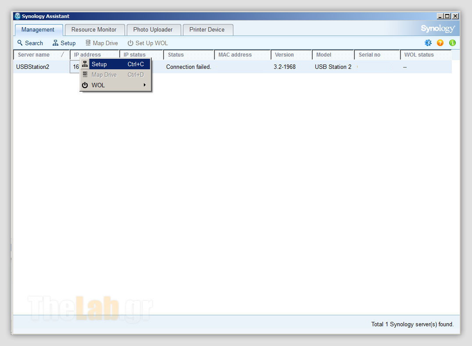Screen dimensions: 472x346
Task: Sort by the MAC address column header
Action: [242, 55]
